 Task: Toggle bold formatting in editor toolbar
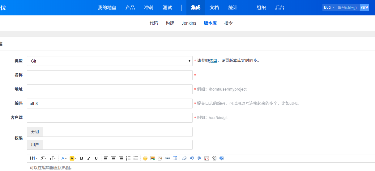(82, 158)
